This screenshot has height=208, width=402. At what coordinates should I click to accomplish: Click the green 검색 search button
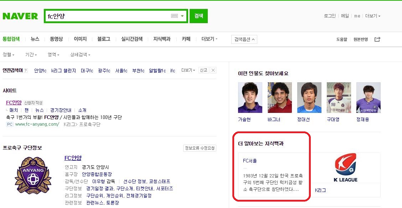pos(199,16)
